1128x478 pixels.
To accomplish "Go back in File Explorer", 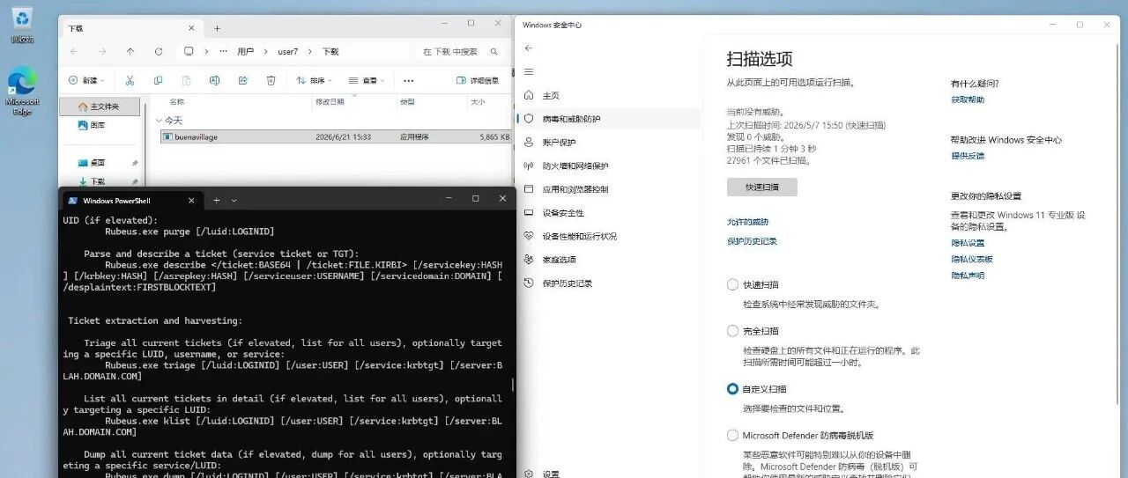I will click(x=74, y=52).
